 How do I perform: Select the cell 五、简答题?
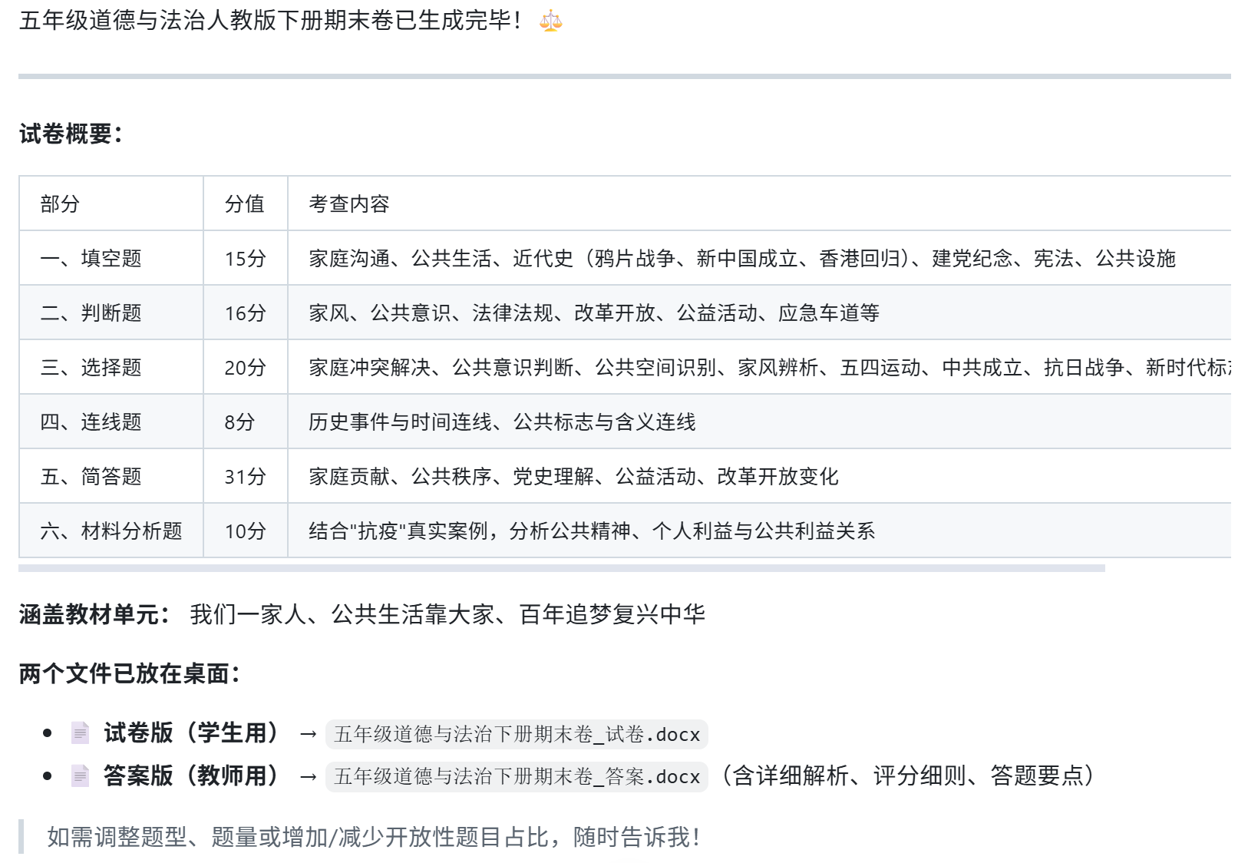pos(111,476)
